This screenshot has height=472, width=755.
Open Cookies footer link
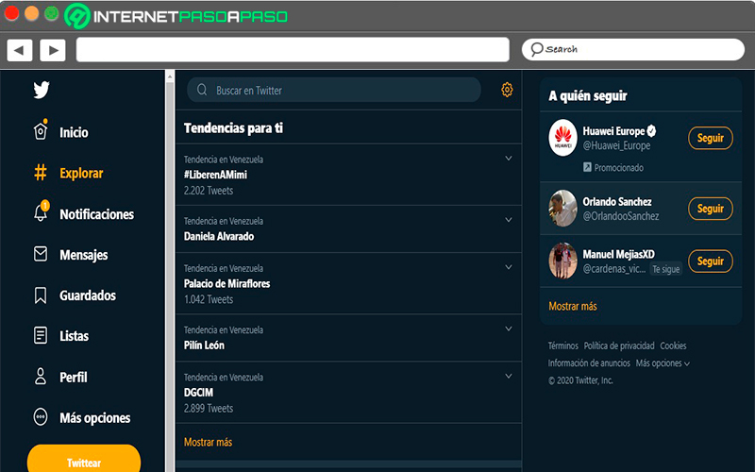click(673, 346)
